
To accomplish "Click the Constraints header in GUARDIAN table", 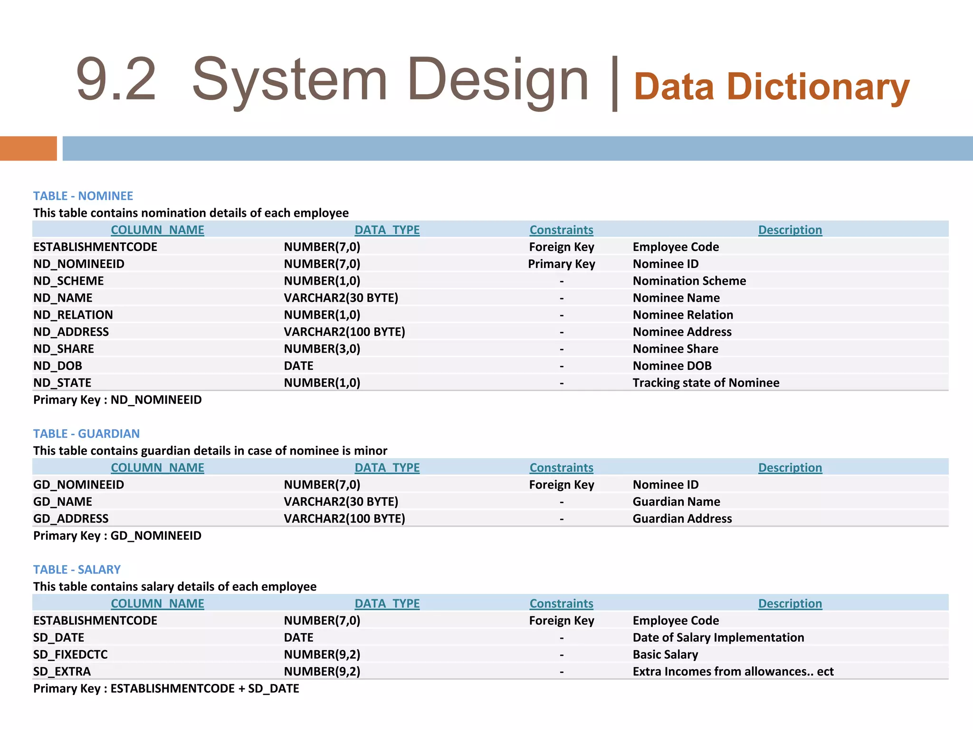I will (x=562, y=468).
